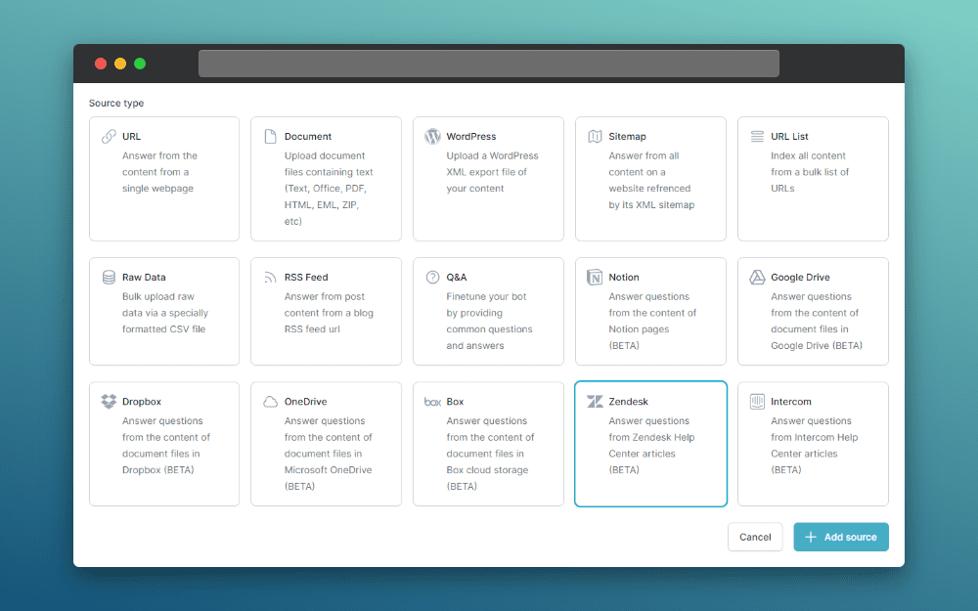Click the Add source button
Image resolution: width=978 pixels, height=611 pixels.
(x=840, y=537)
